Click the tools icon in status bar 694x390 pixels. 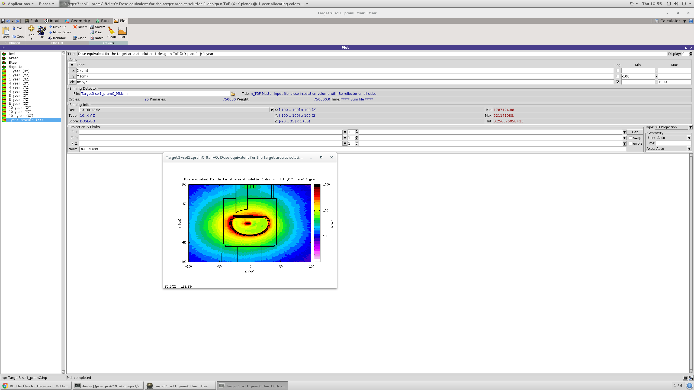[x=691, y=378]
